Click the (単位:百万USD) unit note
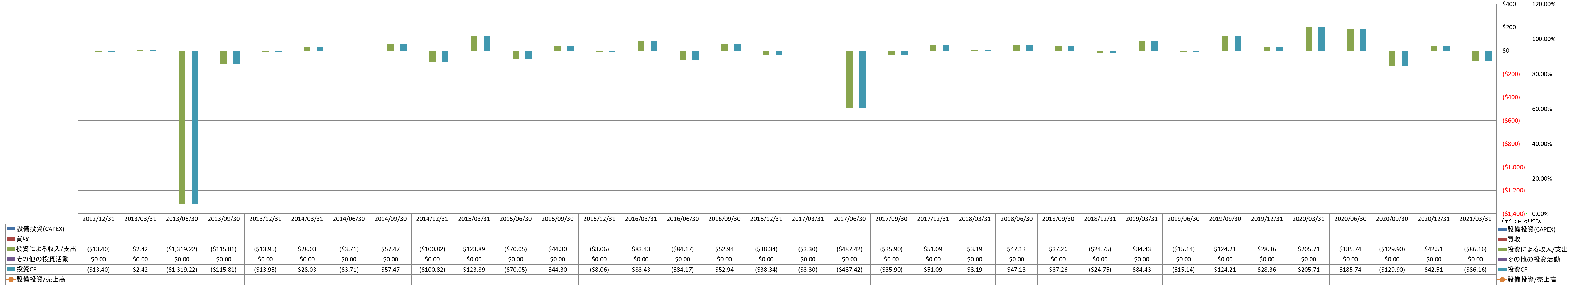 tap(1522, 221)
